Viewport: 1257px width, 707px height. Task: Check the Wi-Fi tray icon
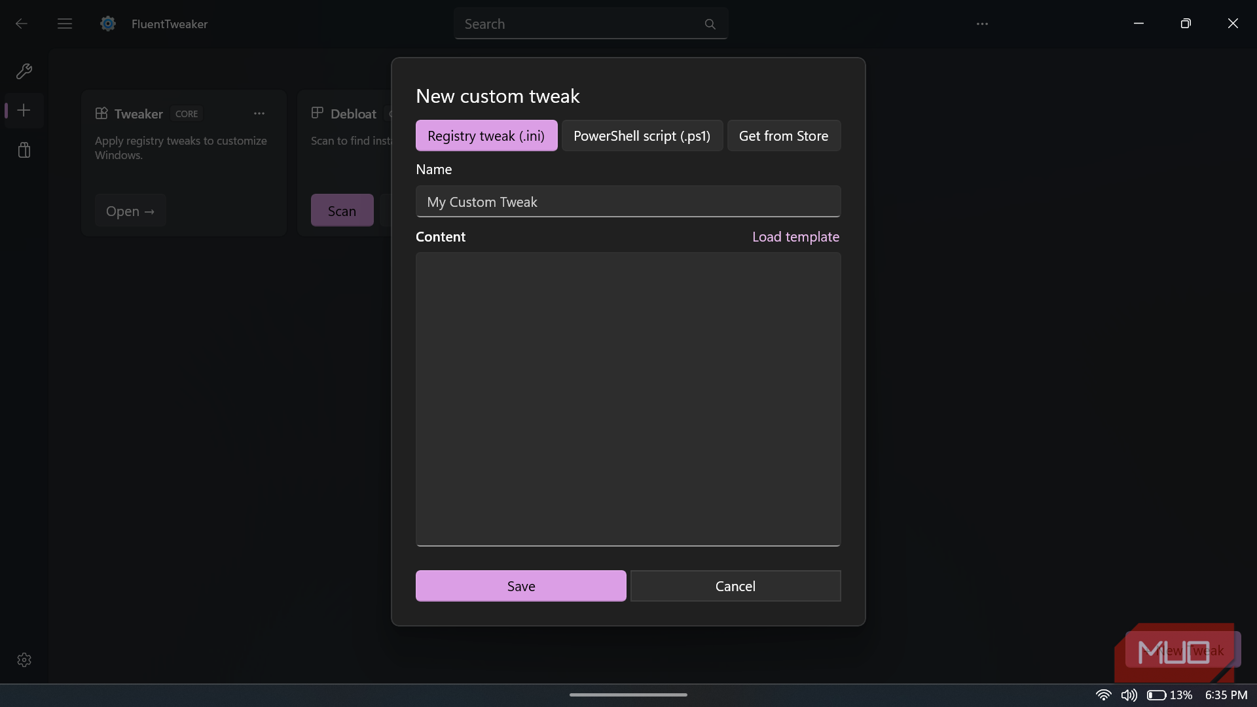pyautogui.click(x=1104, y=695)
